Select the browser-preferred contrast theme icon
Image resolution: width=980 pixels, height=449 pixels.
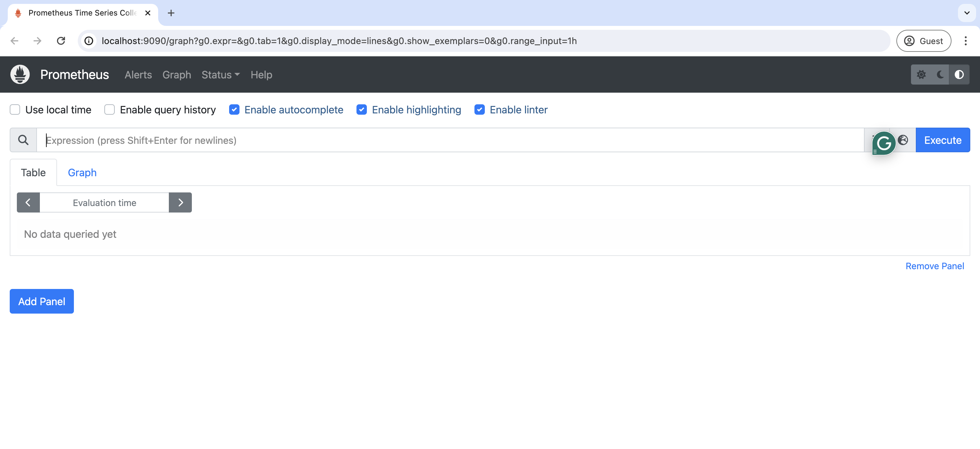pyautogui.click(x=959, y=75)
